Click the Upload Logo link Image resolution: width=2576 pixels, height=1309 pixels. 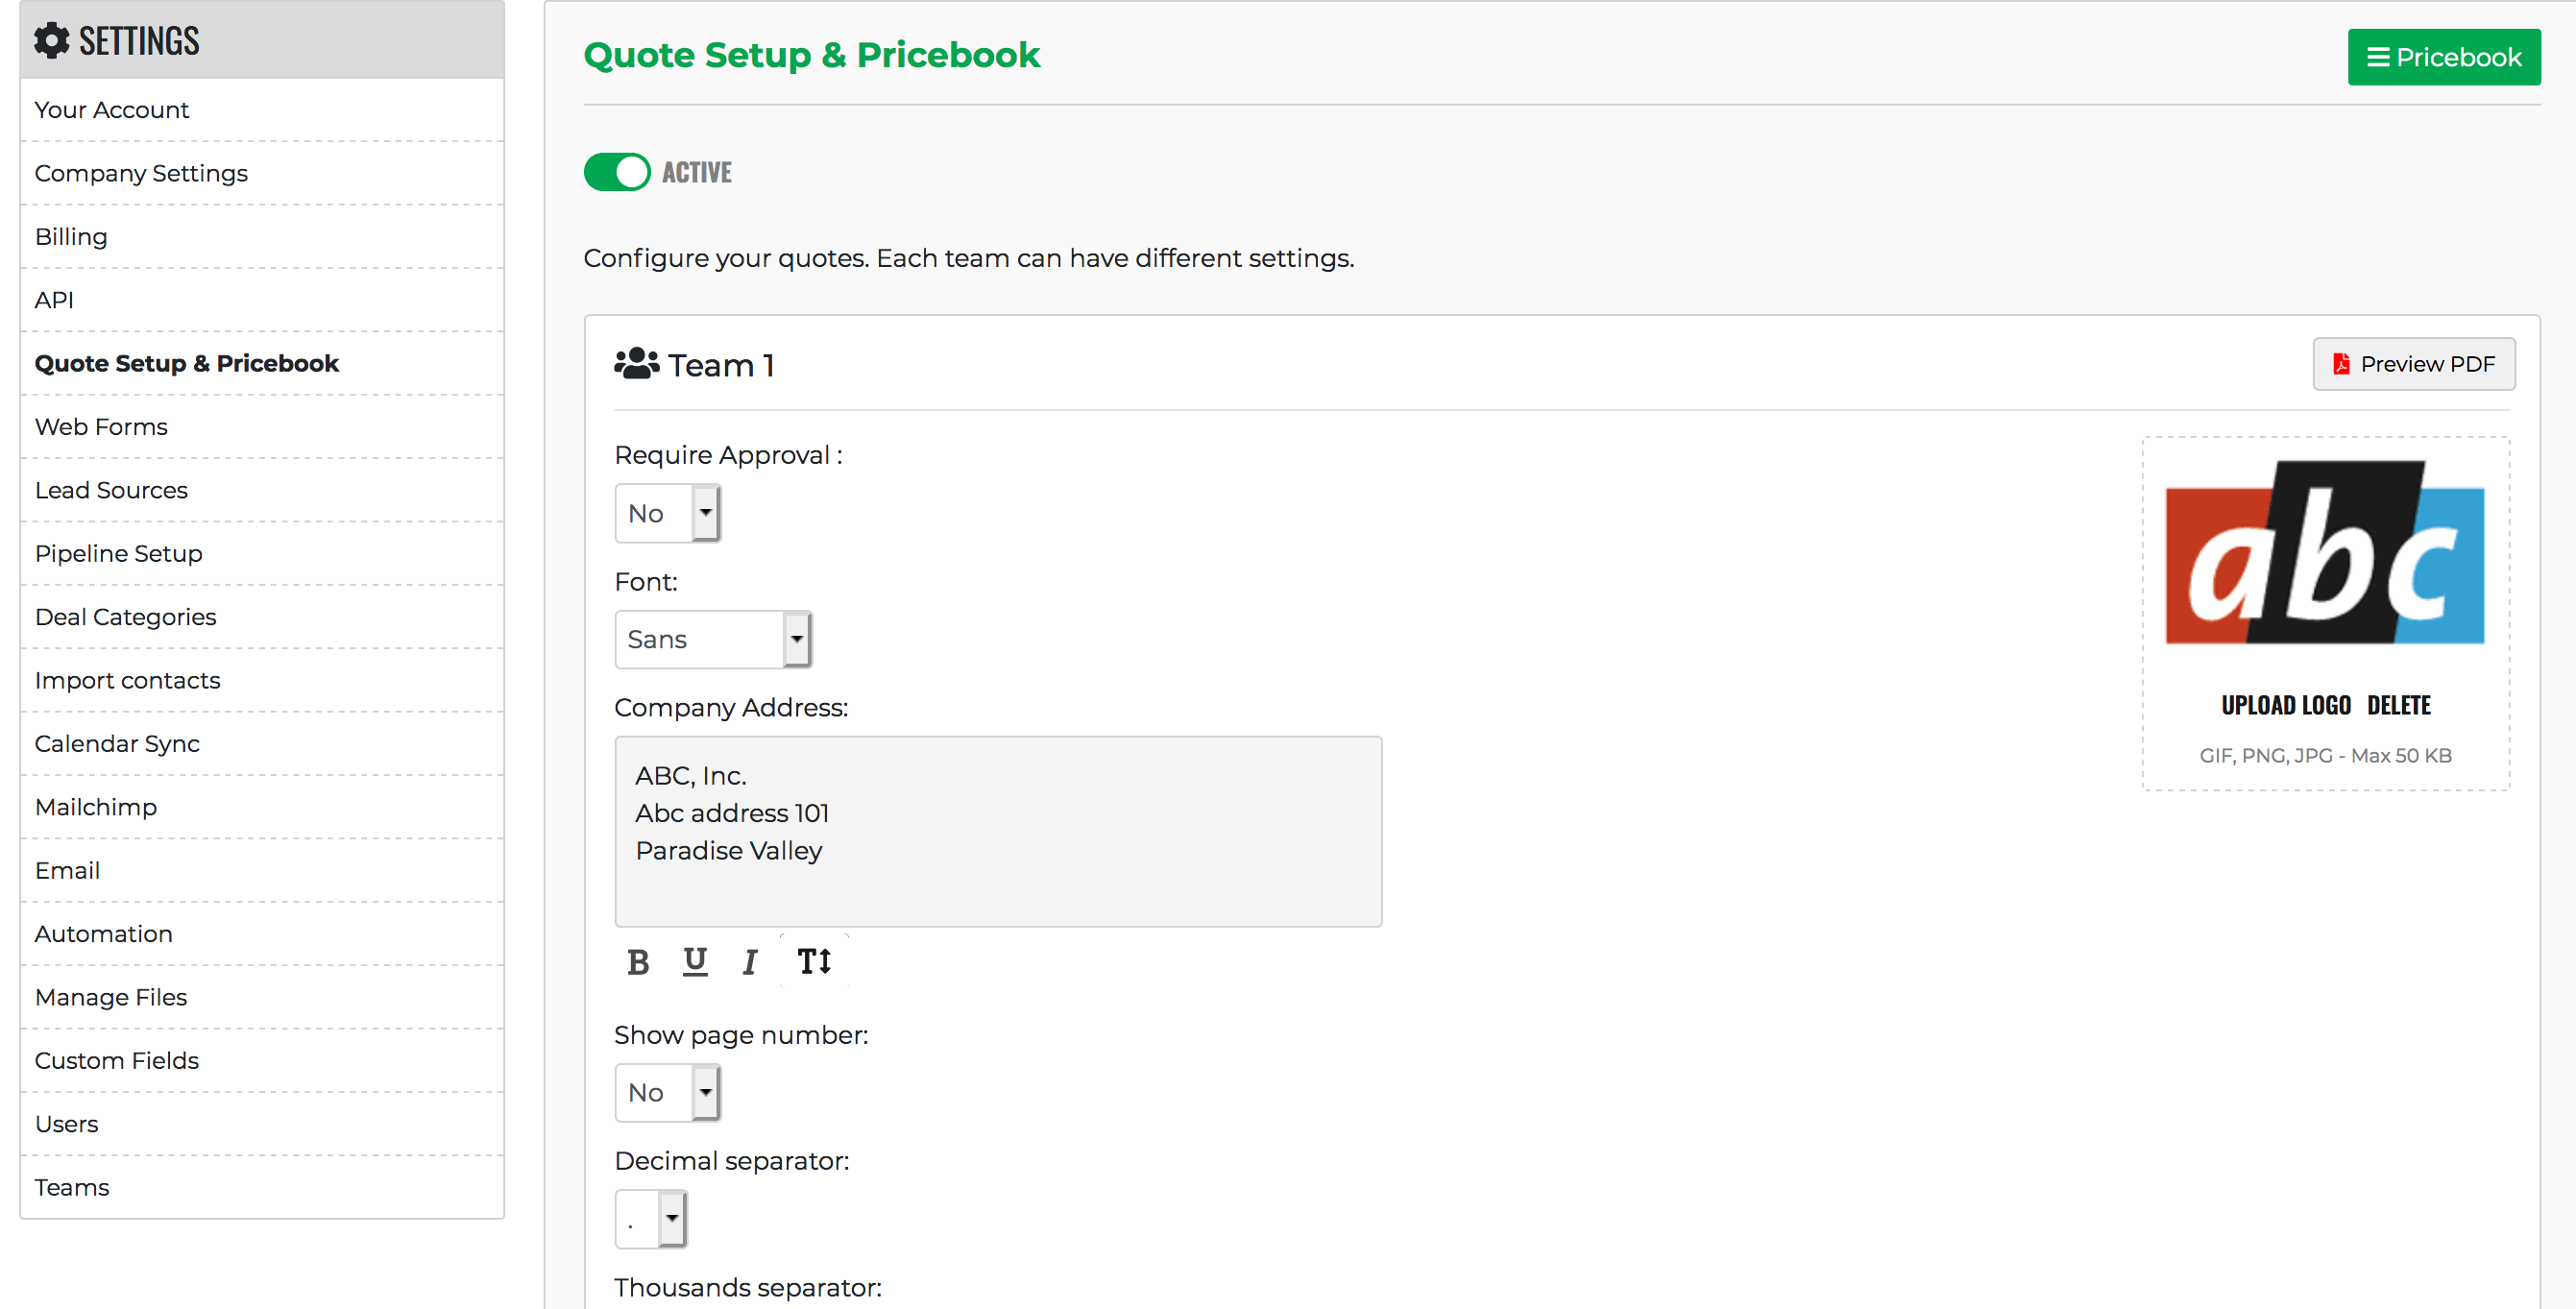coord(2285,705)
